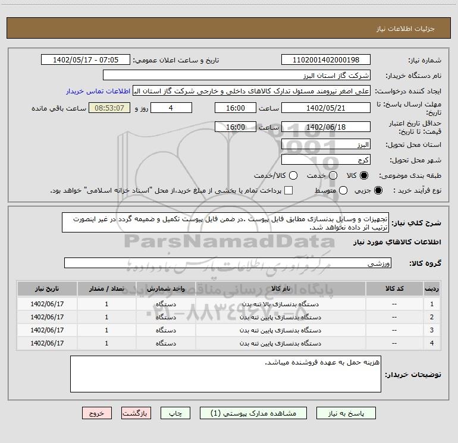Screen dimensions: 458x443
Task: Click the تاریخ نیاز column header
Action: coord(47,288)
